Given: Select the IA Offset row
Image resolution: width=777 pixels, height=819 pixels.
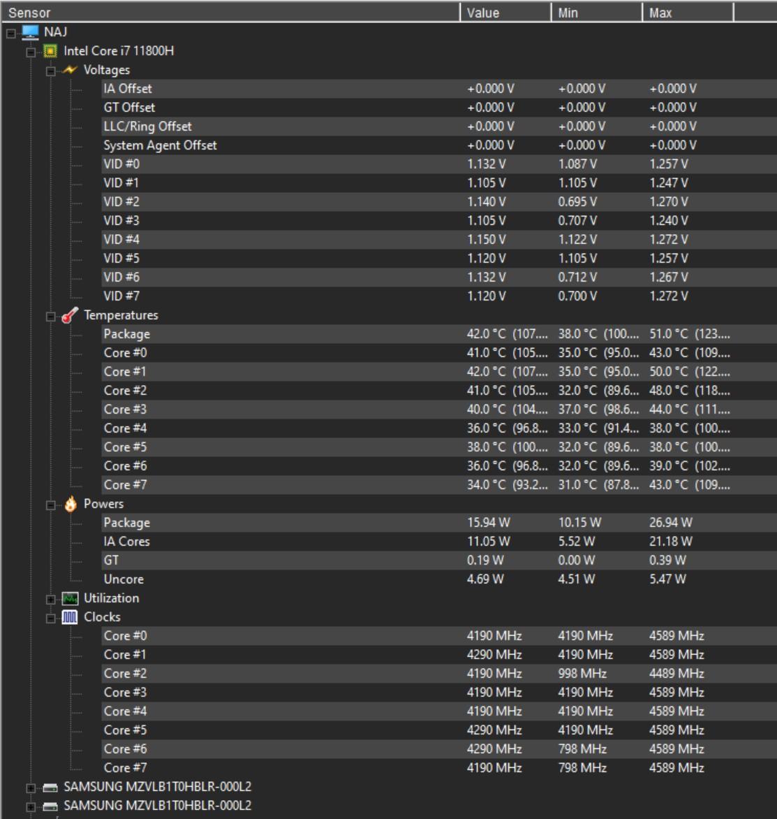Looking at the screenshot, I should [438, 89].
